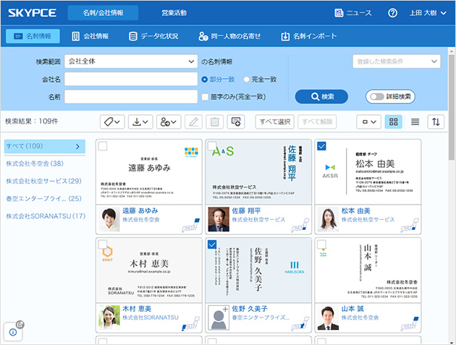Switch to the 営業活動 tab

tap(174, 13)
